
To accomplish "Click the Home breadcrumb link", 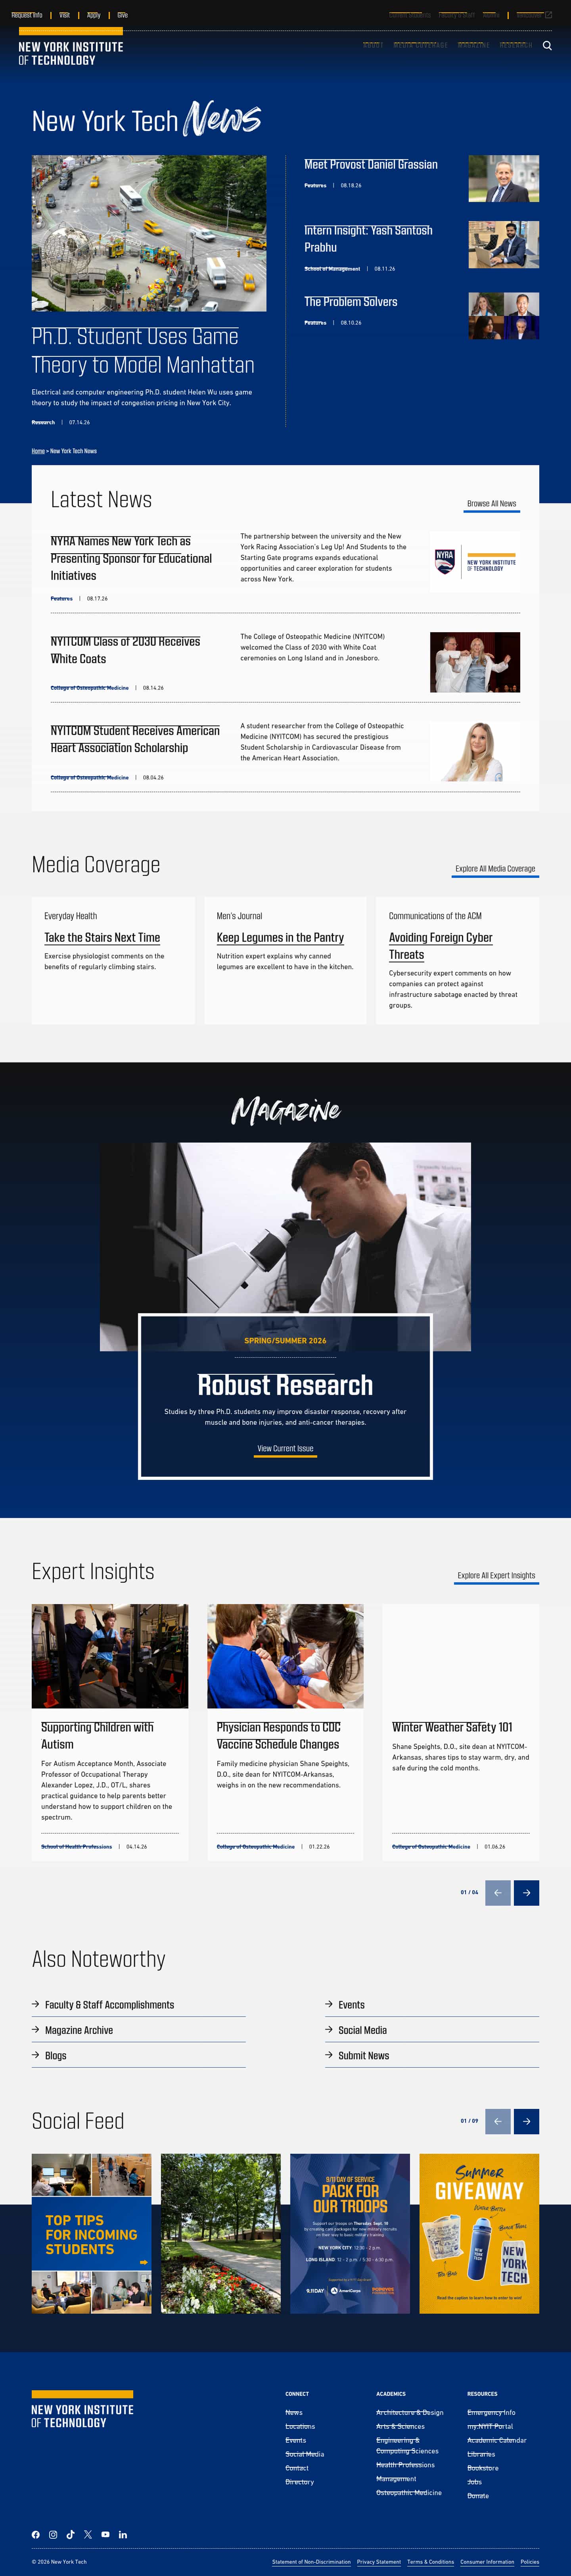I will pyautogui.click(x=38, y=451).
